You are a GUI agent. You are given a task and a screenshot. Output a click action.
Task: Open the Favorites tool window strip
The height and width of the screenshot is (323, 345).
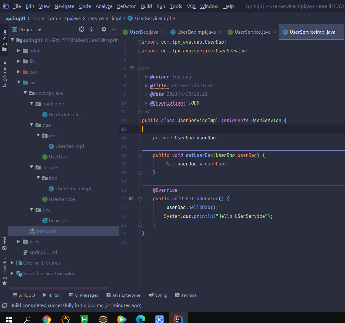(x=5, y=271)
